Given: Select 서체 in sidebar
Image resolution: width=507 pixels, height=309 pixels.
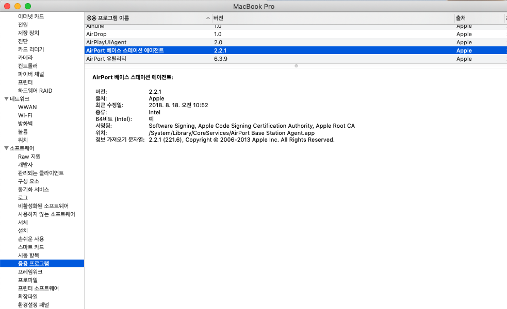Looking at the screenshot, I should point(23,222).
